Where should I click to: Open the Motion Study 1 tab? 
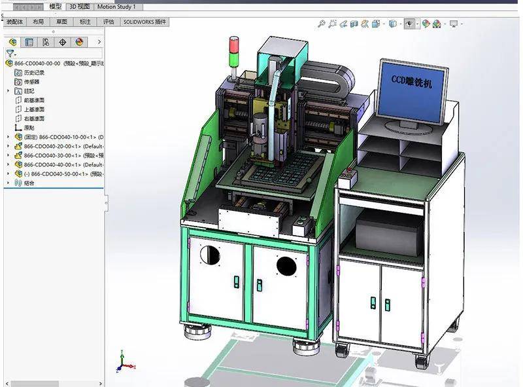coord(117,7)
